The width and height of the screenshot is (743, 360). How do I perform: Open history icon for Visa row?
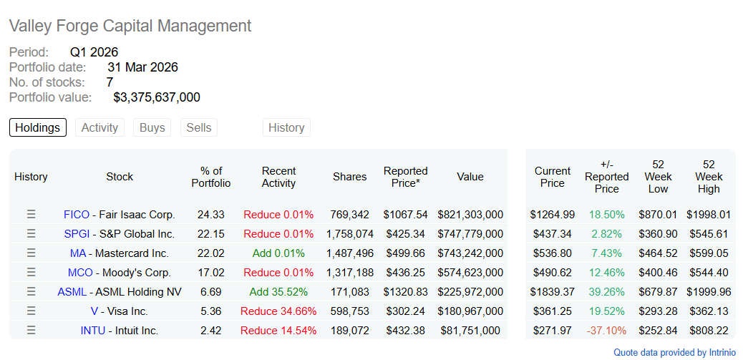click(31, 311)
